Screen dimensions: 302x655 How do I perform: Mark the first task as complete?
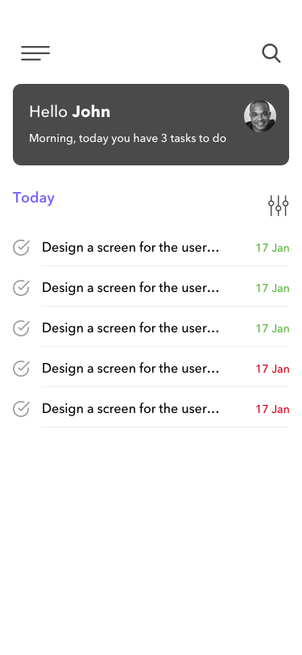point(21,248)
